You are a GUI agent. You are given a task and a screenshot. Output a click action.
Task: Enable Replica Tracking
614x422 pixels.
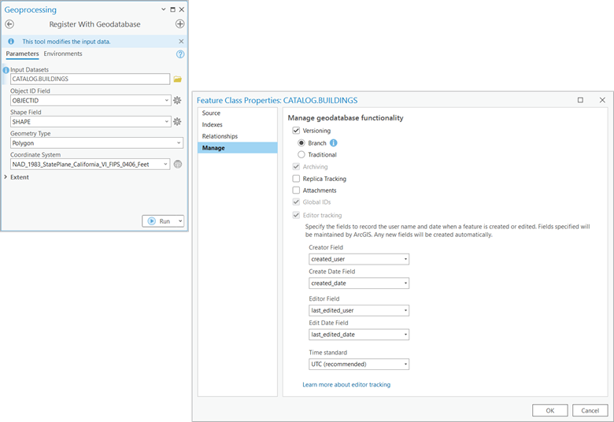pos(296,179)
